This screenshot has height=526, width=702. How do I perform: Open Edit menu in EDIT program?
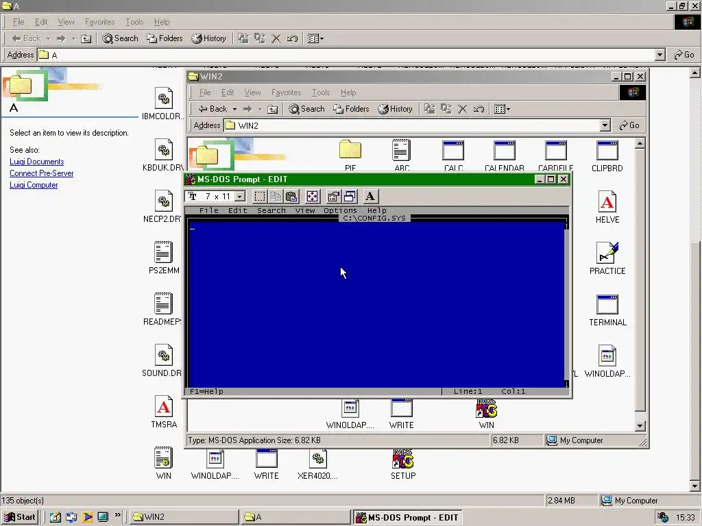[x=237, y=210]
